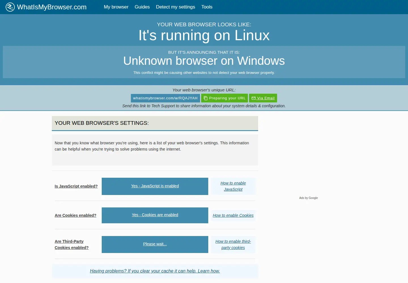The width and height of the screenshot is (408, 283).
Task: Click the 'Your web browser's unique URL:' label
Action: click(x=204, y=90)
